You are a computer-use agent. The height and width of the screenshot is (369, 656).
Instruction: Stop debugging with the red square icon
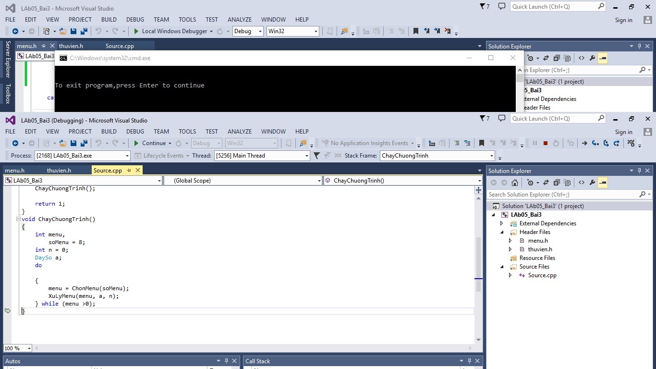click(x=546, y=143)
